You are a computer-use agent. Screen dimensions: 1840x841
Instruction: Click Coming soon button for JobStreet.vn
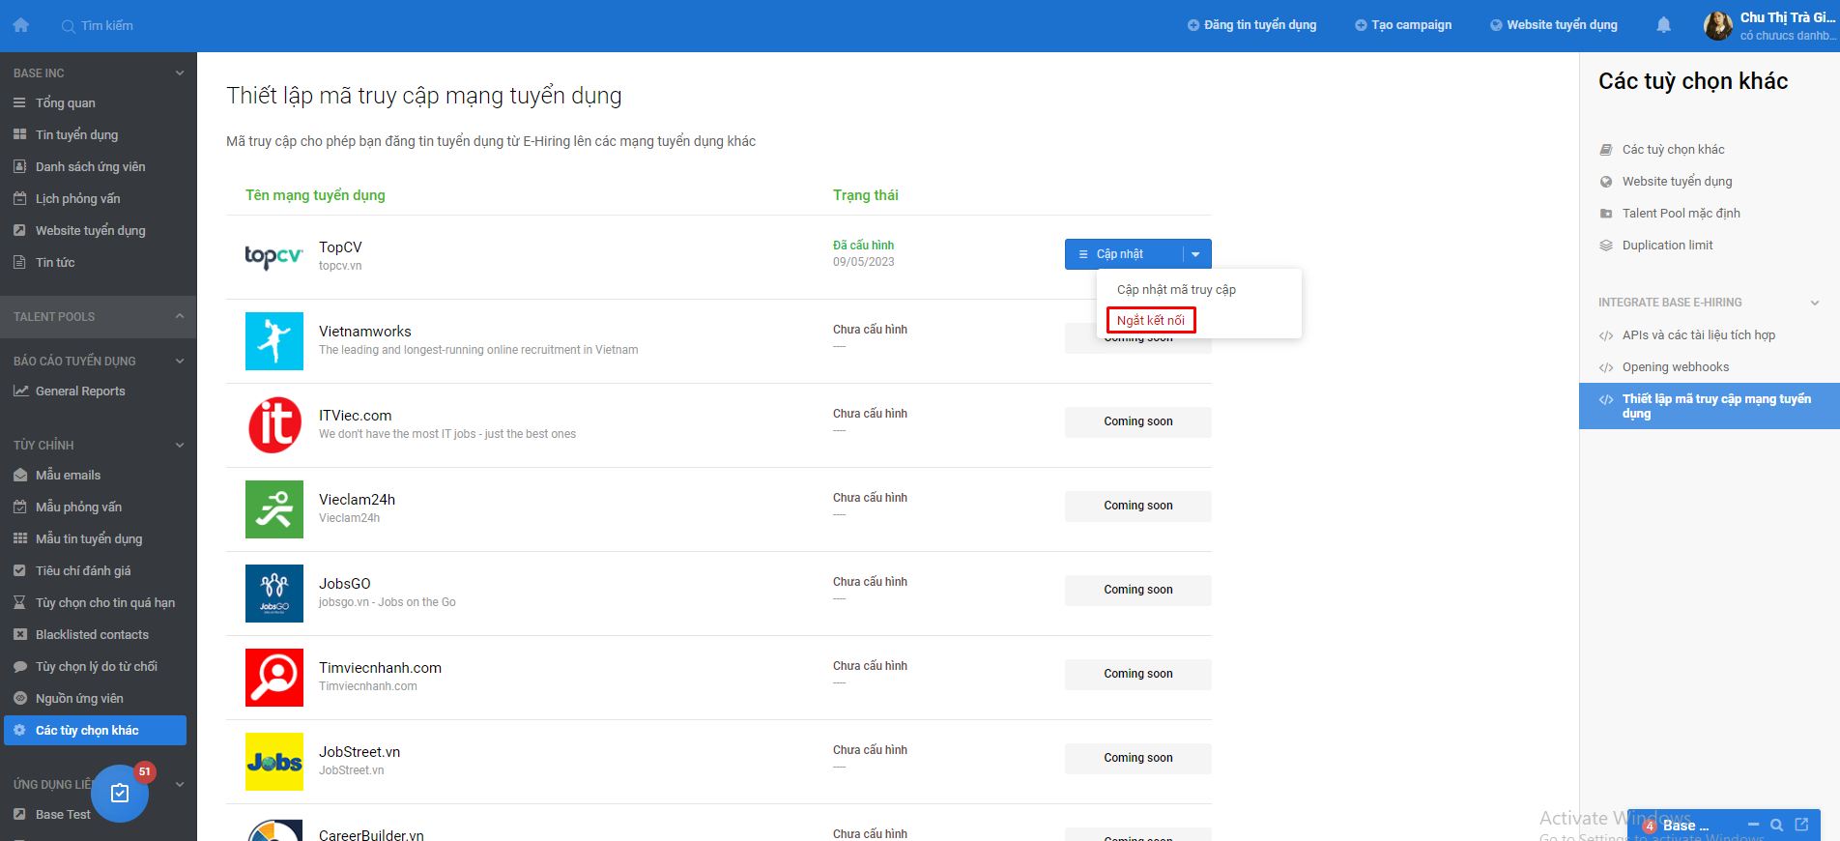click(x=1138, y=758)
